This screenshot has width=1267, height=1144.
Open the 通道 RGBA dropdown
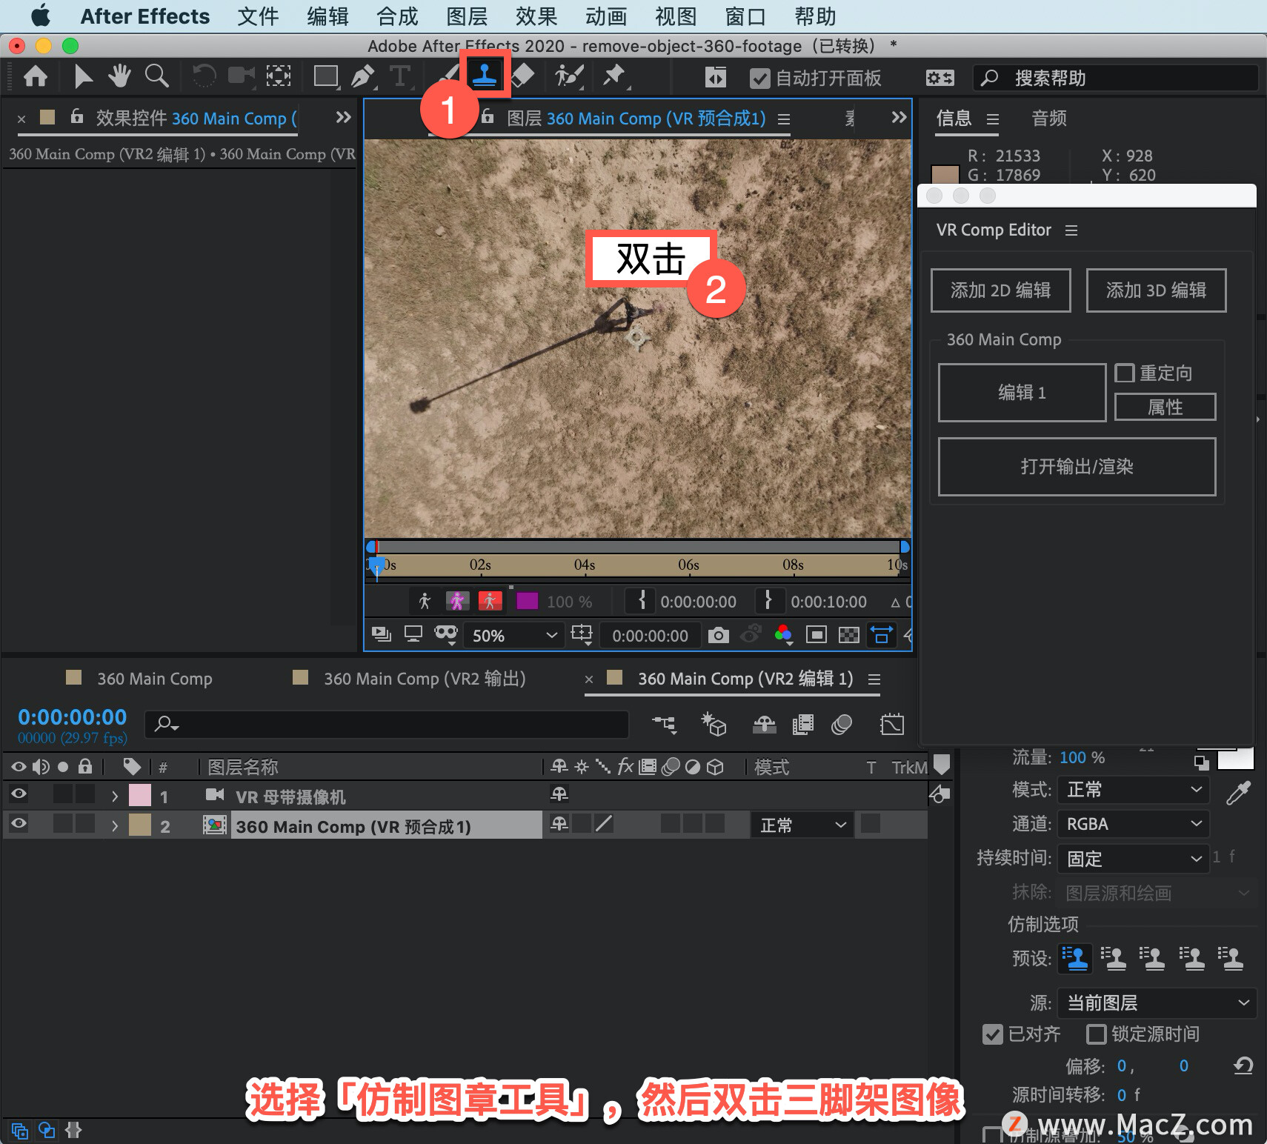pyautogui.click(x=1134, y=824)
